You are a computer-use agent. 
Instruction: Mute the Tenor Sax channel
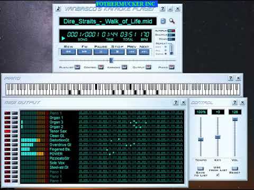(x=7, y=131)
